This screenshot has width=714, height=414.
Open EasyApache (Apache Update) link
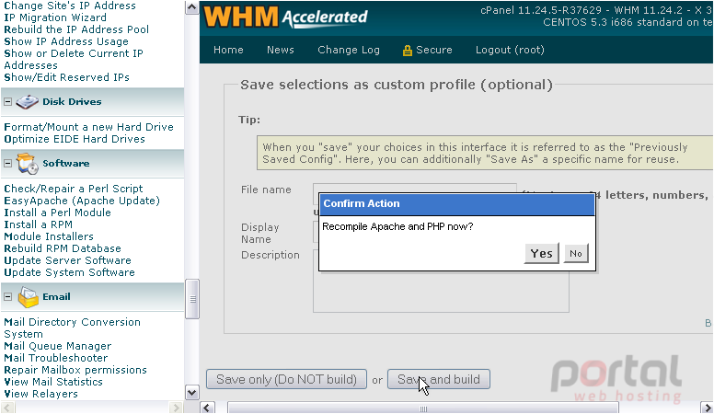click(x=82, y=201)
